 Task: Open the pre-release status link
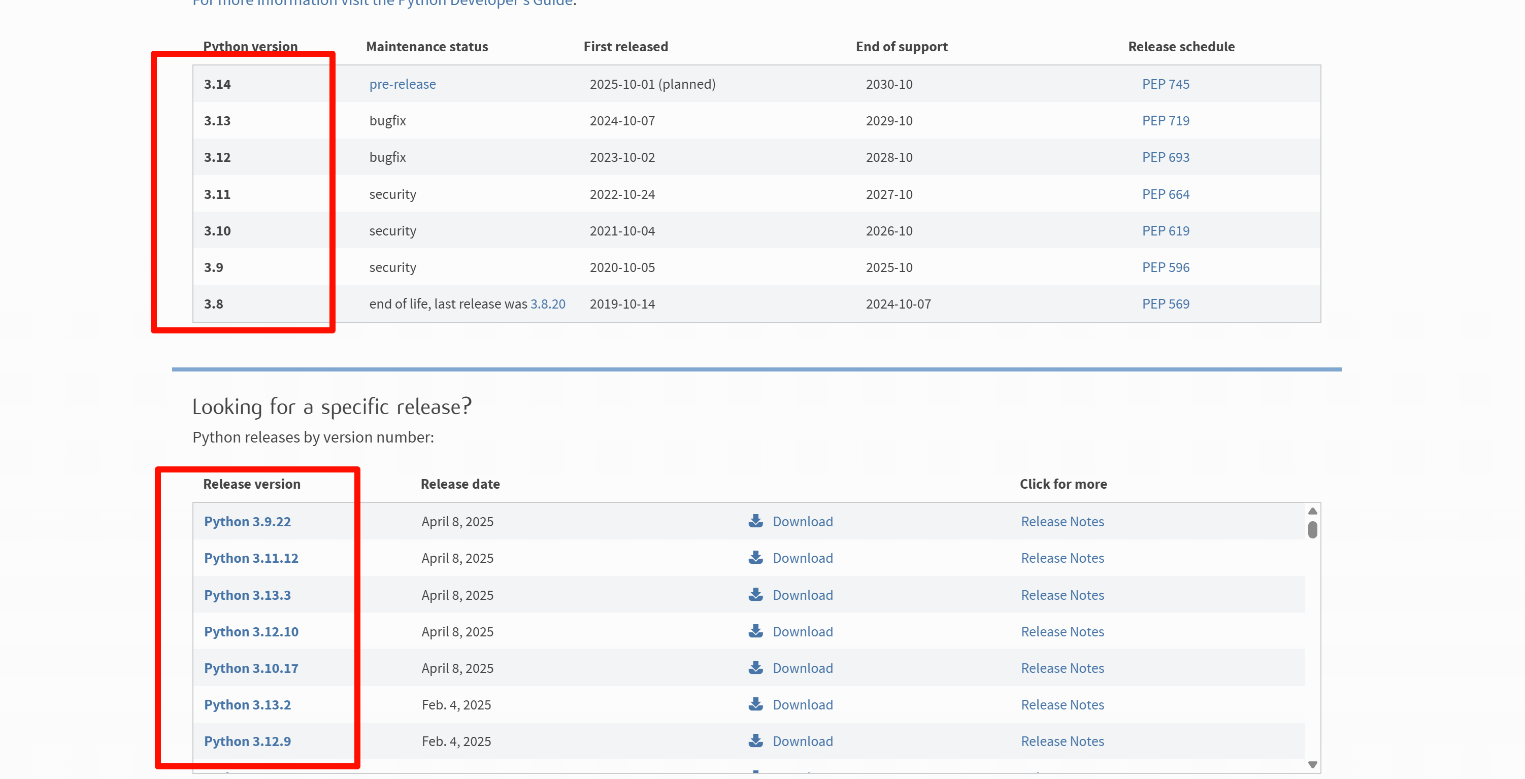coord(402,84)
